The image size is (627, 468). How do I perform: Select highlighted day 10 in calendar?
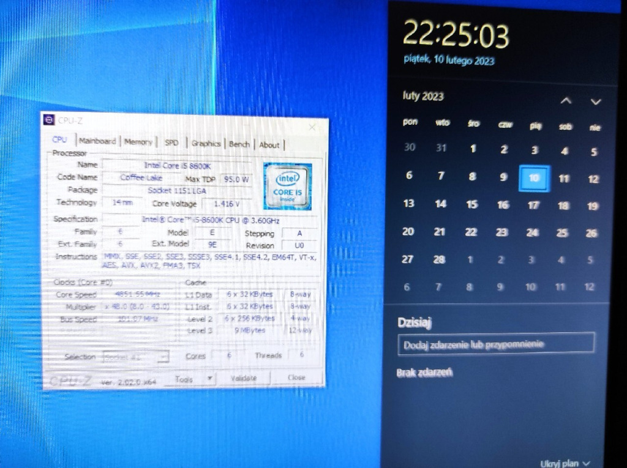(534, 178)
